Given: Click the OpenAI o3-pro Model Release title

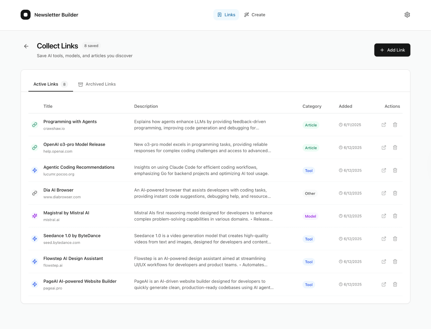Looking at the screenshot, I should pos(74,144).
